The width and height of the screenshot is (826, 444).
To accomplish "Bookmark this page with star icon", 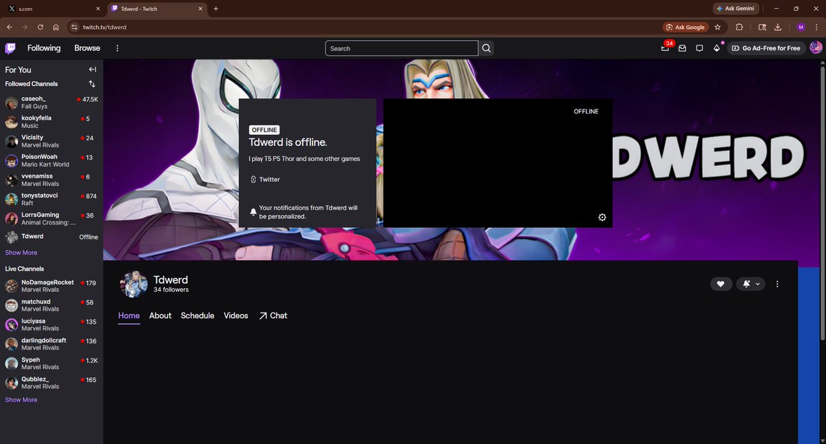I will [x=717, y=27].
